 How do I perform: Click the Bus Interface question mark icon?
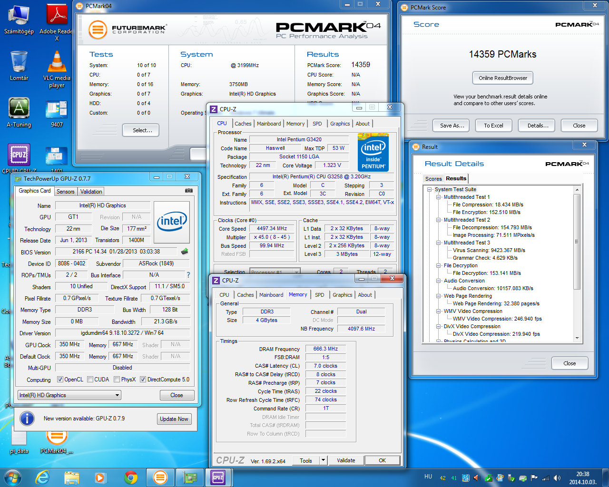point(188,275)
